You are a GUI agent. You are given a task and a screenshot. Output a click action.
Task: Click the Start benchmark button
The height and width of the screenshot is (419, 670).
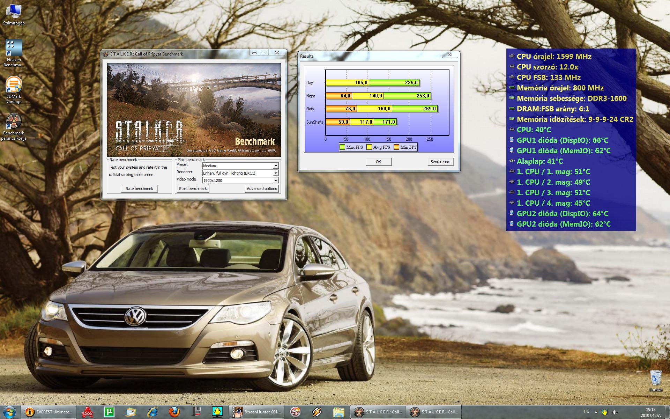click(x=193, y=189)
